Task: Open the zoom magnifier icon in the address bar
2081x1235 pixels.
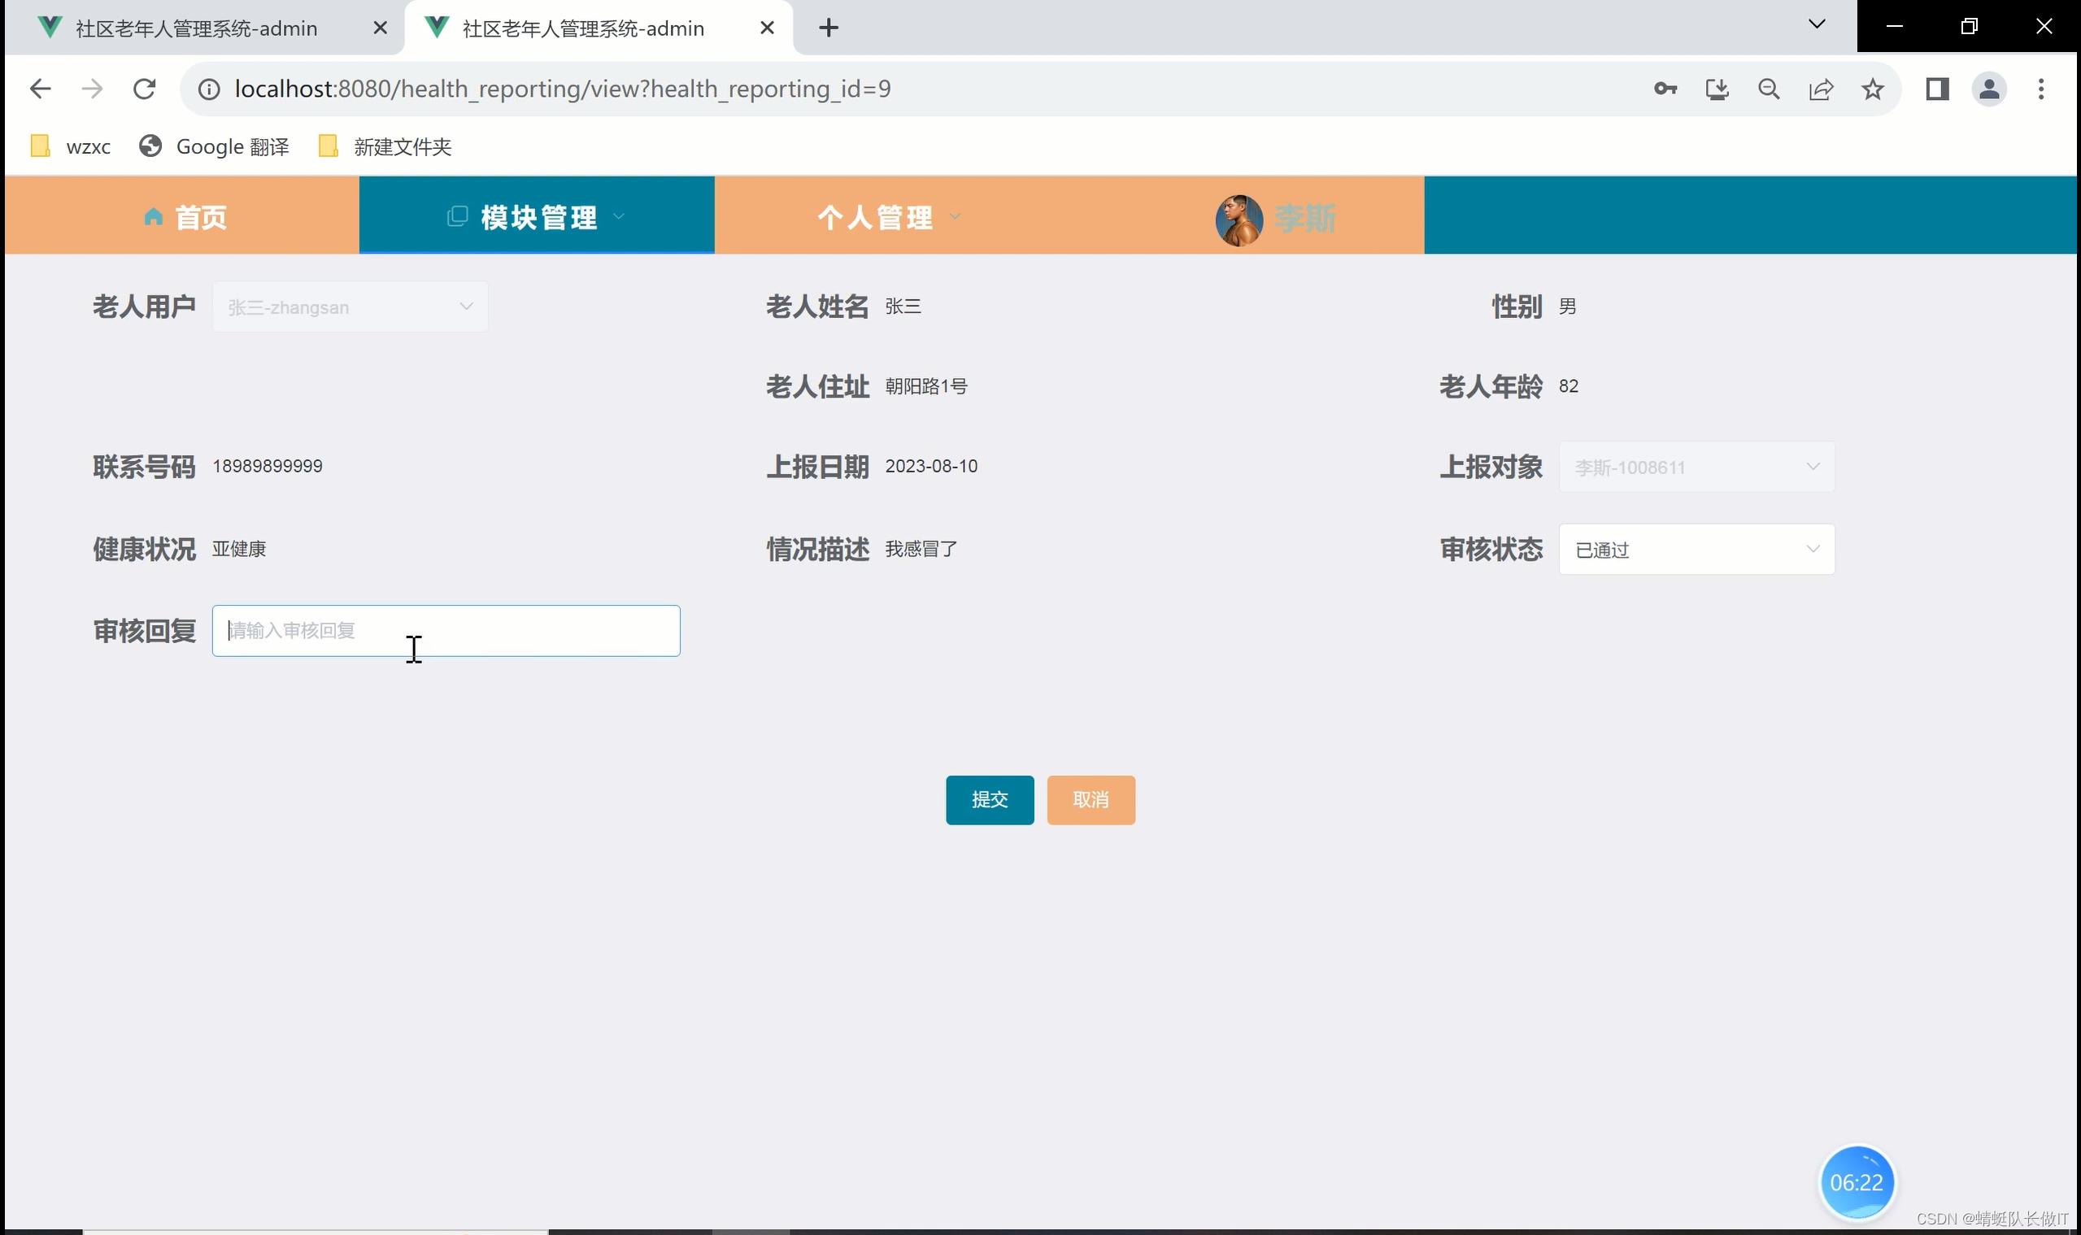Action: (1769, 89)
